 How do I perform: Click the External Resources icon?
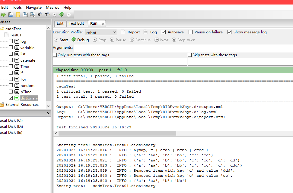pos(2,104)
